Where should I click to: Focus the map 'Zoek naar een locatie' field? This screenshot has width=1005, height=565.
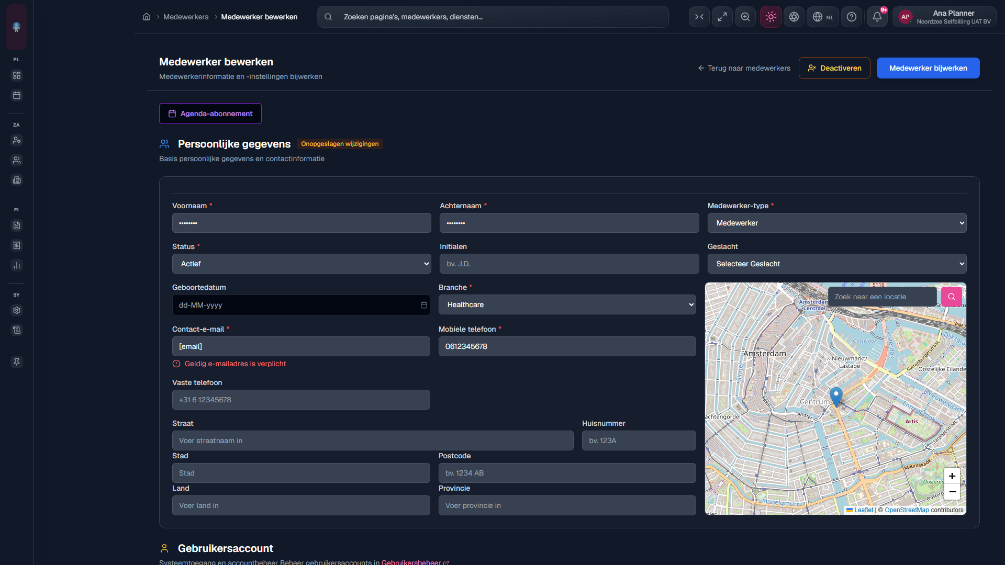882,297
